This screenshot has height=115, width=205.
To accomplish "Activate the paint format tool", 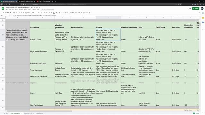I will (x=10, y=13).
